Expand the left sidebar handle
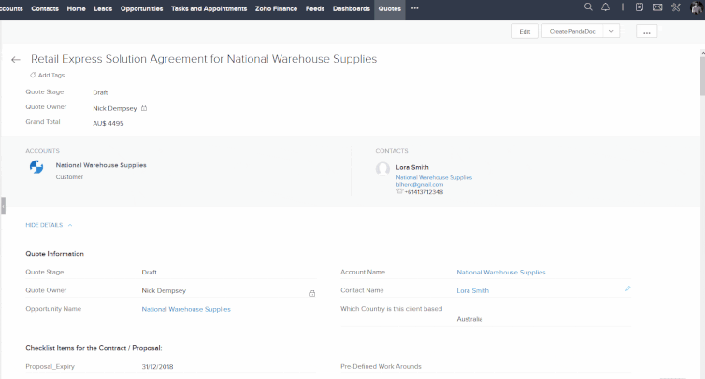Viewport: 705px width, 379px height. (3, 205)
